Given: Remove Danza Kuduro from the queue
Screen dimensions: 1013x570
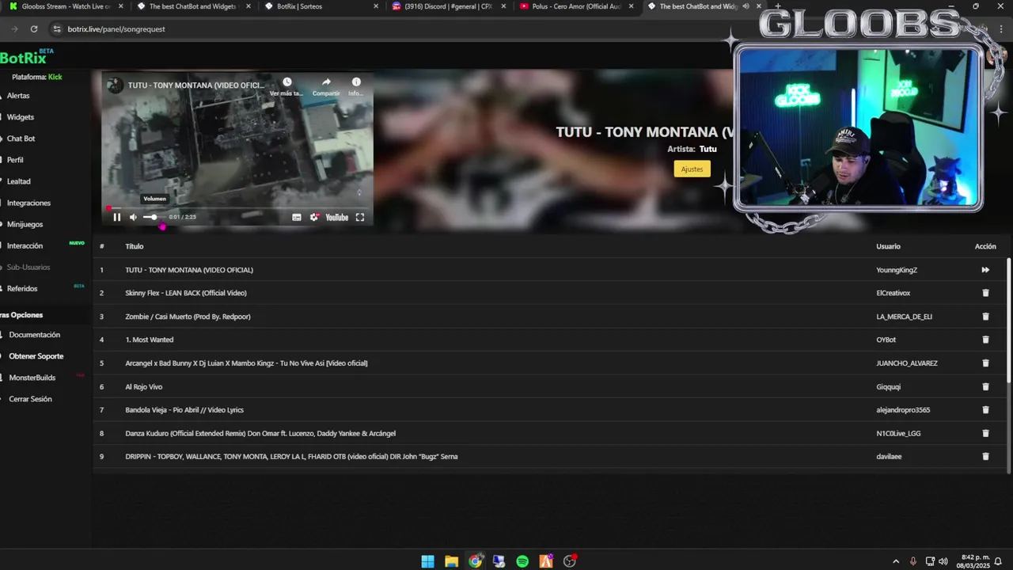Looking at the screenshot, I should (985, 433).
